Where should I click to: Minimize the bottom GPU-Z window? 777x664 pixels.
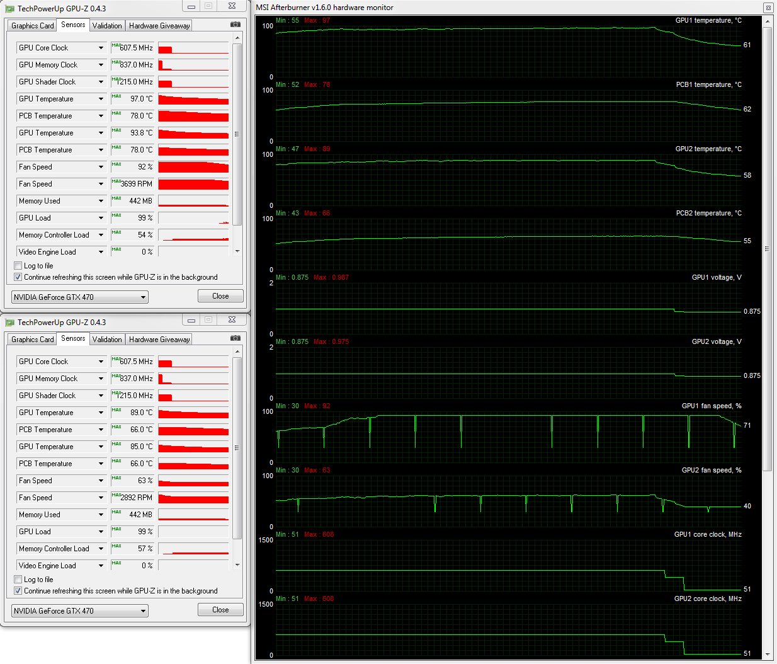click(191, 319)
